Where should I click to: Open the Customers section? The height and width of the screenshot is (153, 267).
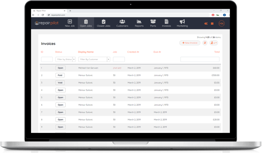122,23
